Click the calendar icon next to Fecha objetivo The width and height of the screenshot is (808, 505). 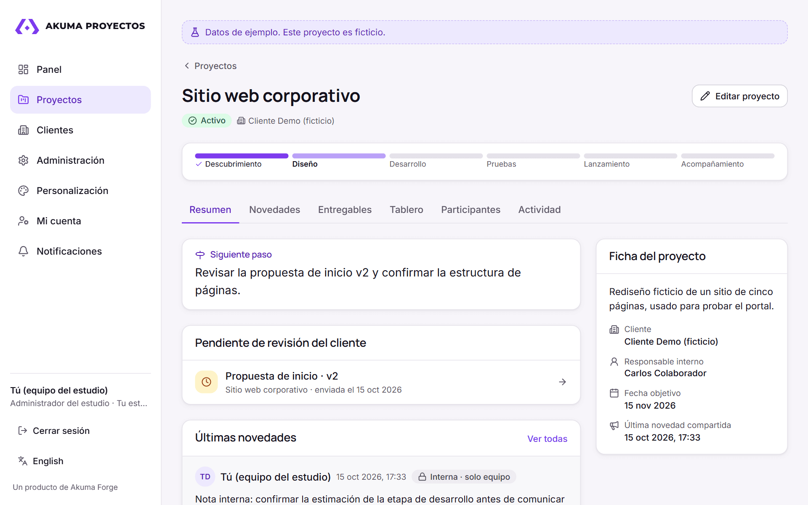[x=614, y=393]
